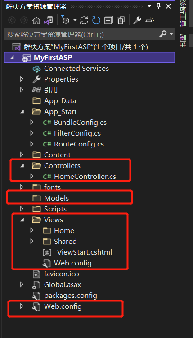Click the Collapse All icon

pyautogui.click(x=108, y=20)
